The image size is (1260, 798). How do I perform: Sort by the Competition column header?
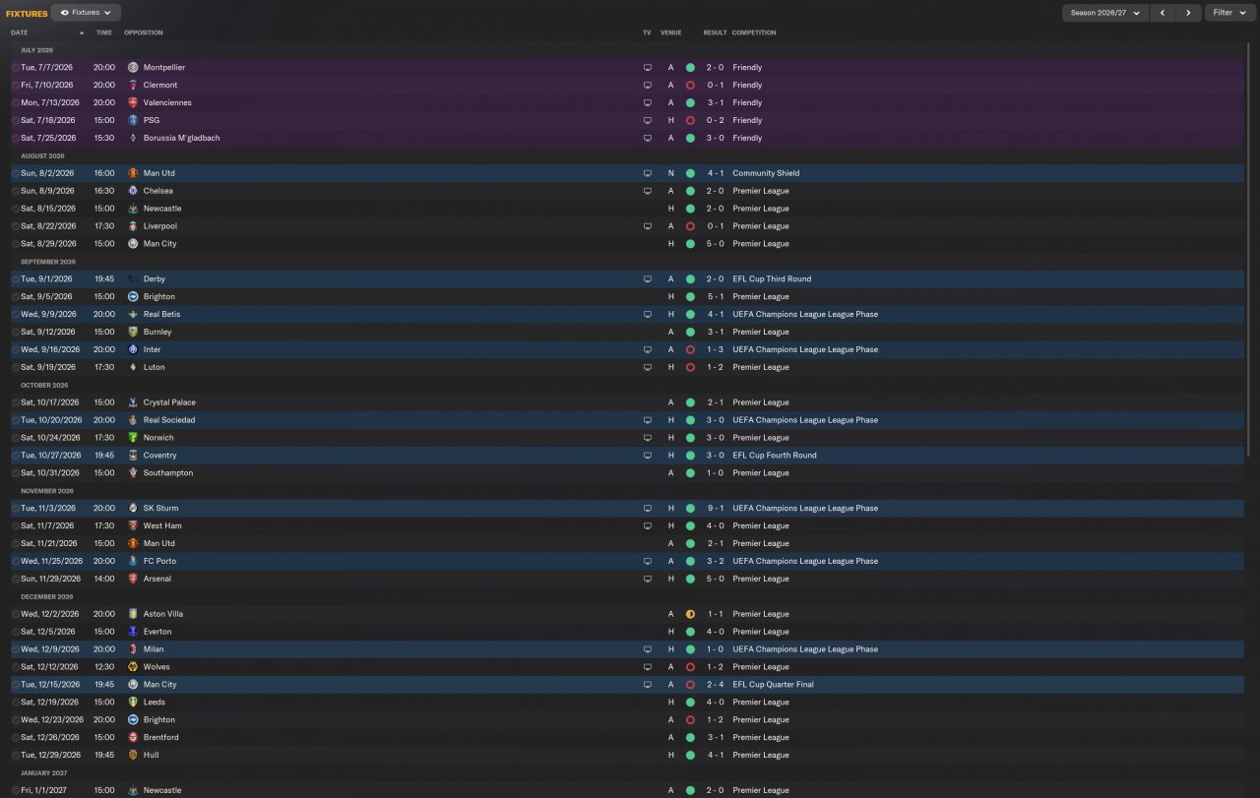click(x=754, y=32)
